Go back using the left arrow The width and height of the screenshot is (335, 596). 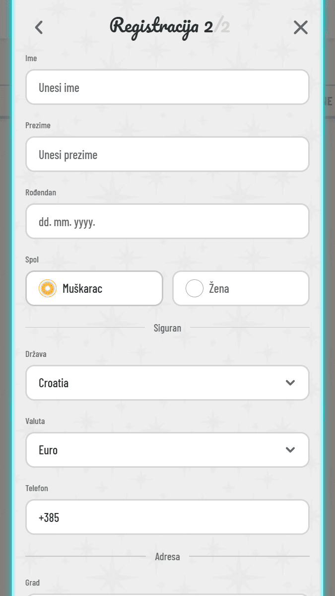pyautogui.click(x=39, y=27)
